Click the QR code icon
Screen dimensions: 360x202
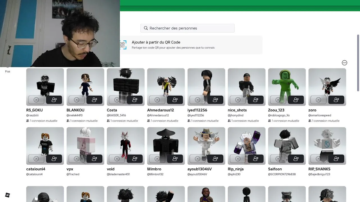coord(123,45)
